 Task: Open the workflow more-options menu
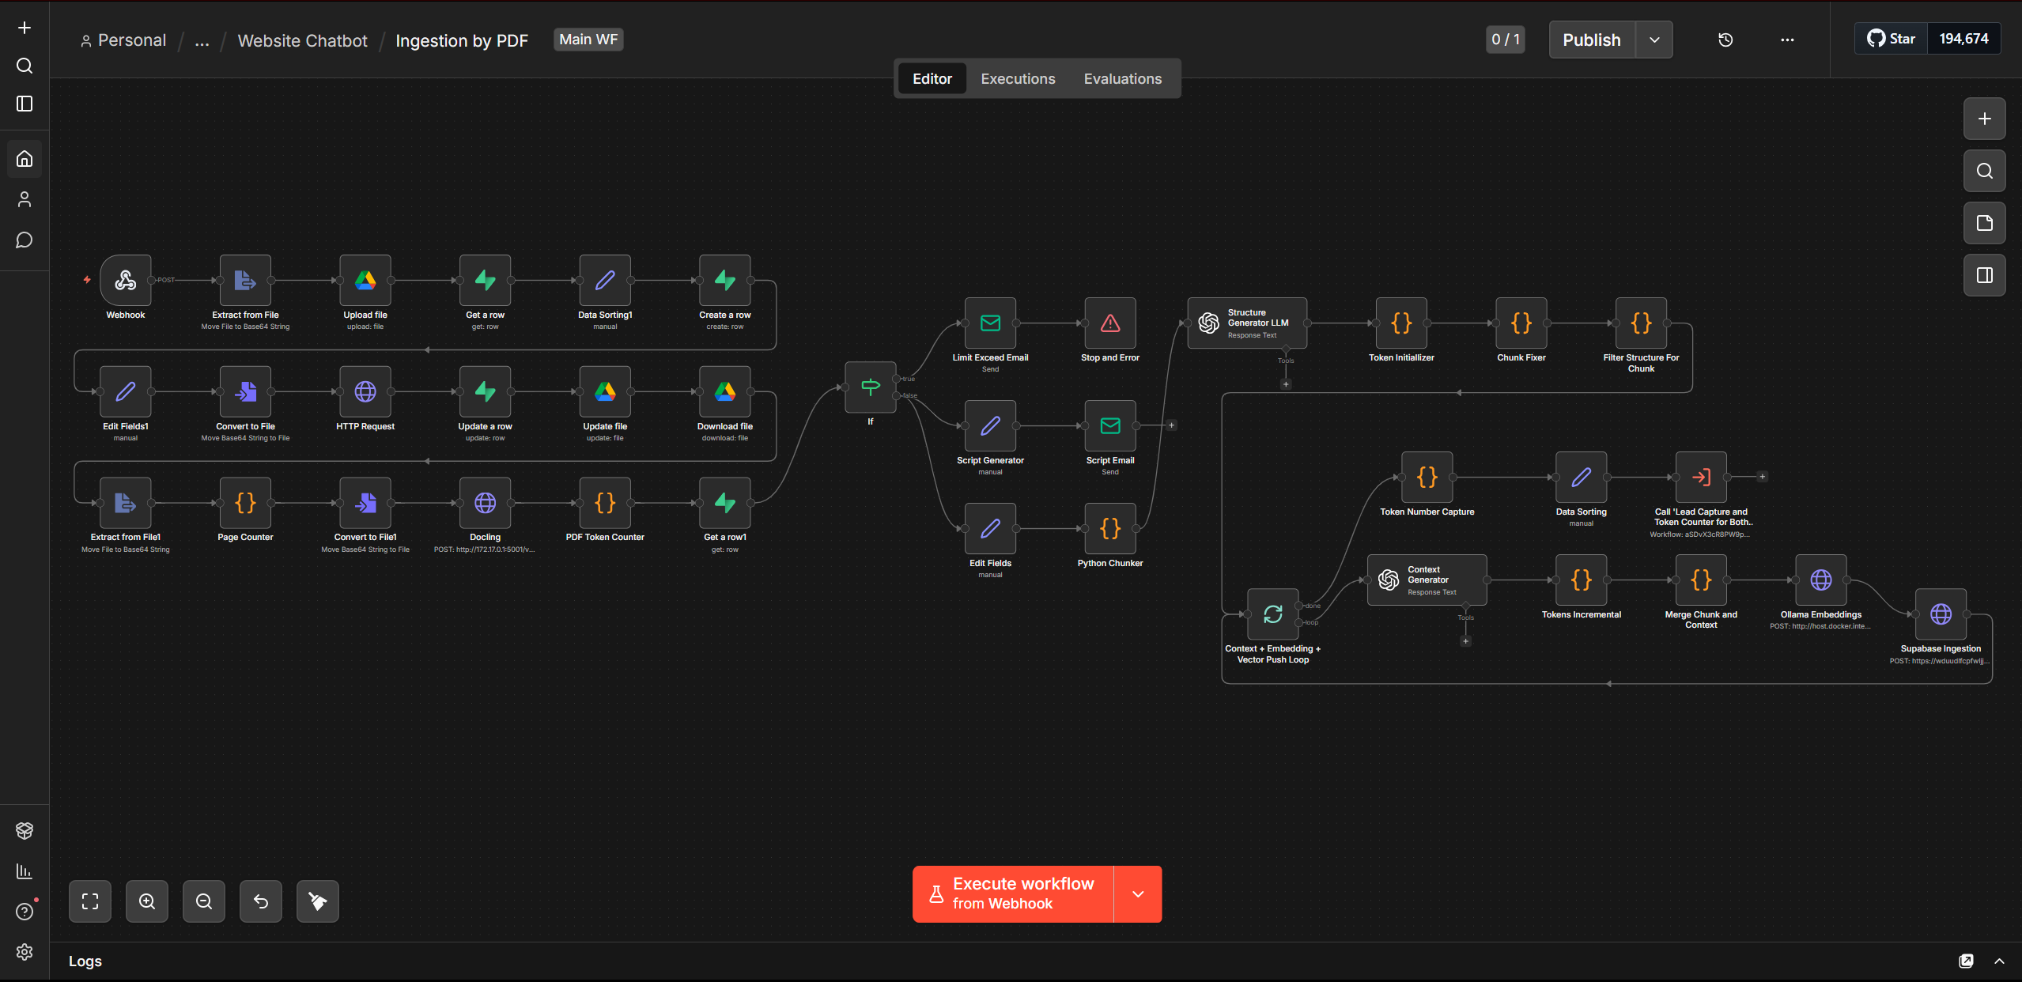pyautogui.click(x=1787, y=40)
